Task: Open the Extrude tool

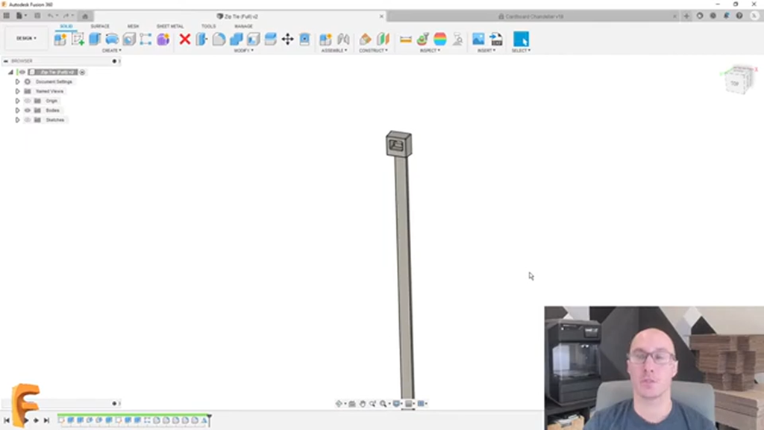Action: click(94, 39)
